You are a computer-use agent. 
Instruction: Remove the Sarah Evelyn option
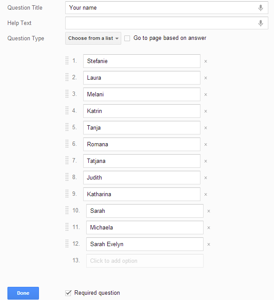pyautogui.click(x=209, y=244)
